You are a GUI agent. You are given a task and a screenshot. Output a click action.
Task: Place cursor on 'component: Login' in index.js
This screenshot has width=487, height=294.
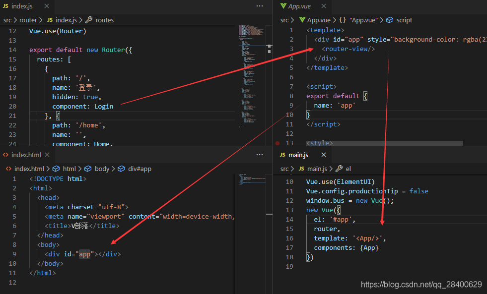pos(82,107)
